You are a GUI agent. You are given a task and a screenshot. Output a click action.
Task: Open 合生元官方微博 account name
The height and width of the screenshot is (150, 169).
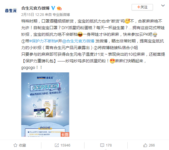(x=35, y=8)
